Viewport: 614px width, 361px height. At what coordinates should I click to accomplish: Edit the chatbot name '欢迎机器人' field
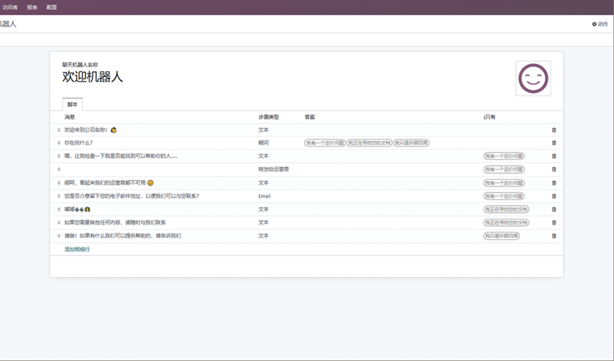pyautogui.click(x=93, y=77)
